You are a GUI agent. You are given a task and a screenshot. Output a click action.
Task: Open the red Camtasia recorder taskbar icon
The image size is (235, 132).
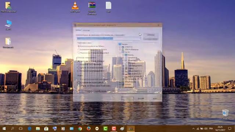click(x=114, y=129)
